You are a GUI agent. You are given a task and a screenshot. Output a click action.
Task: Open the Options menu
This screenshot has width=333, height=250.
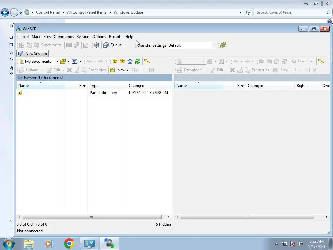pos(99,36)
